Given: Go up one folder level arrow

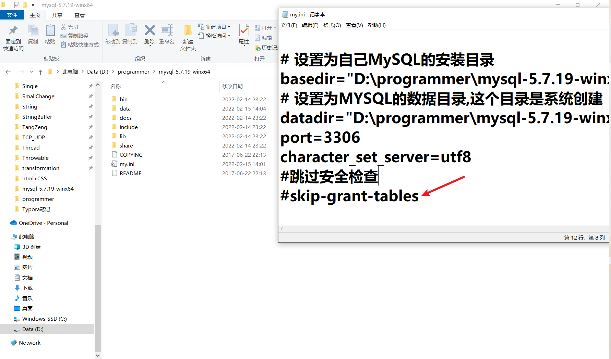Looking at the screenshot, I should 40,72.
